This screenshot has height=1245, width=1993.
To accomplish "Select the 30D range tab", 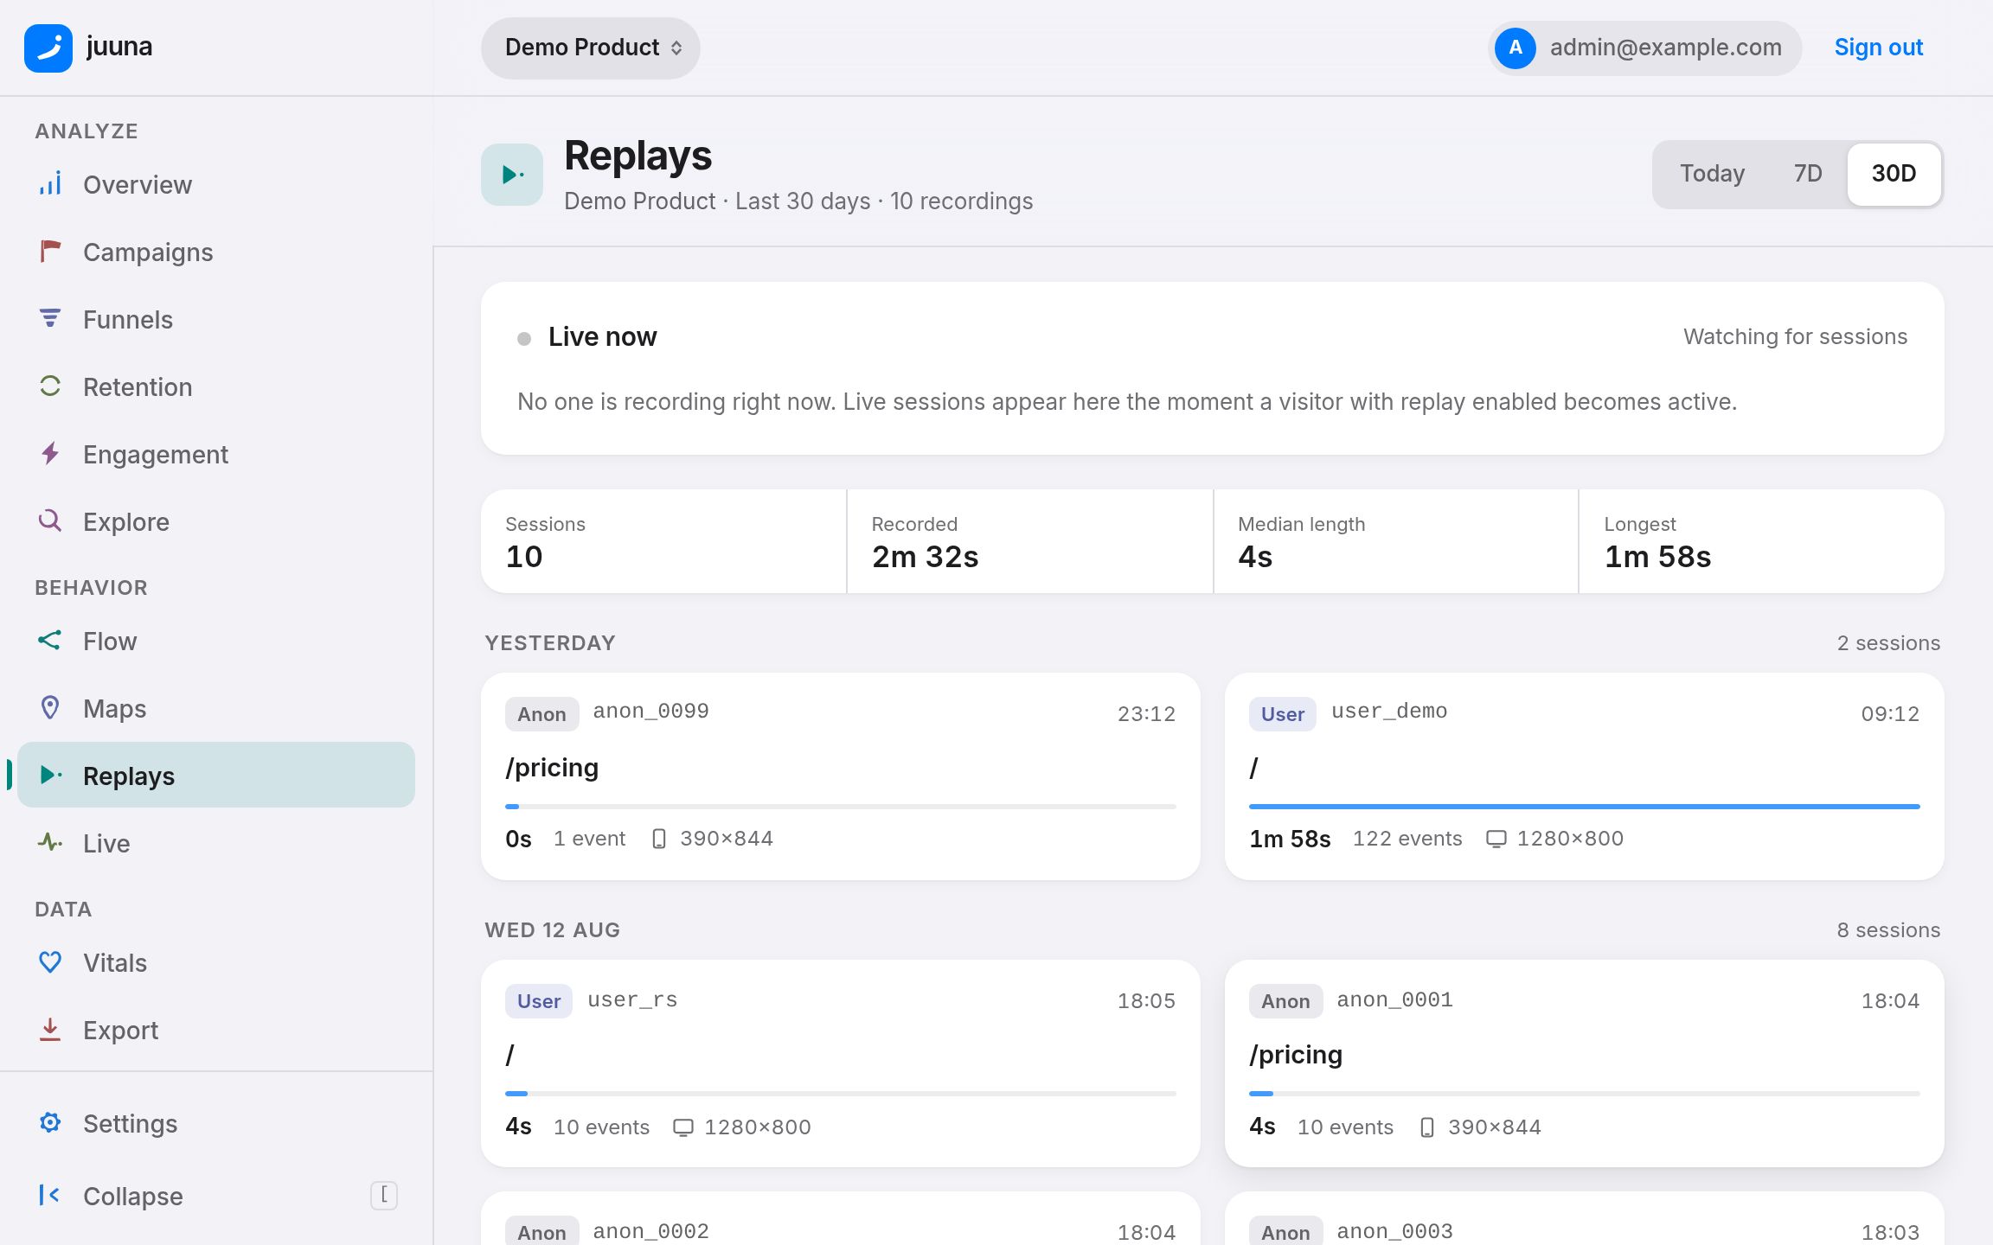I will point(1894,174).
